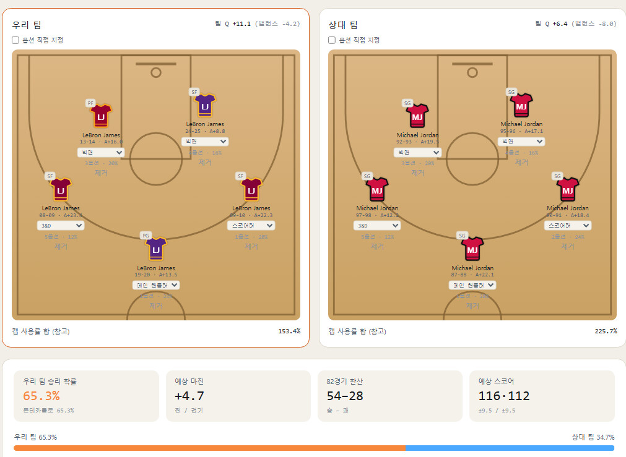Remove Michael Jordan 92-93 via 제거

click(x=417, y=173)
